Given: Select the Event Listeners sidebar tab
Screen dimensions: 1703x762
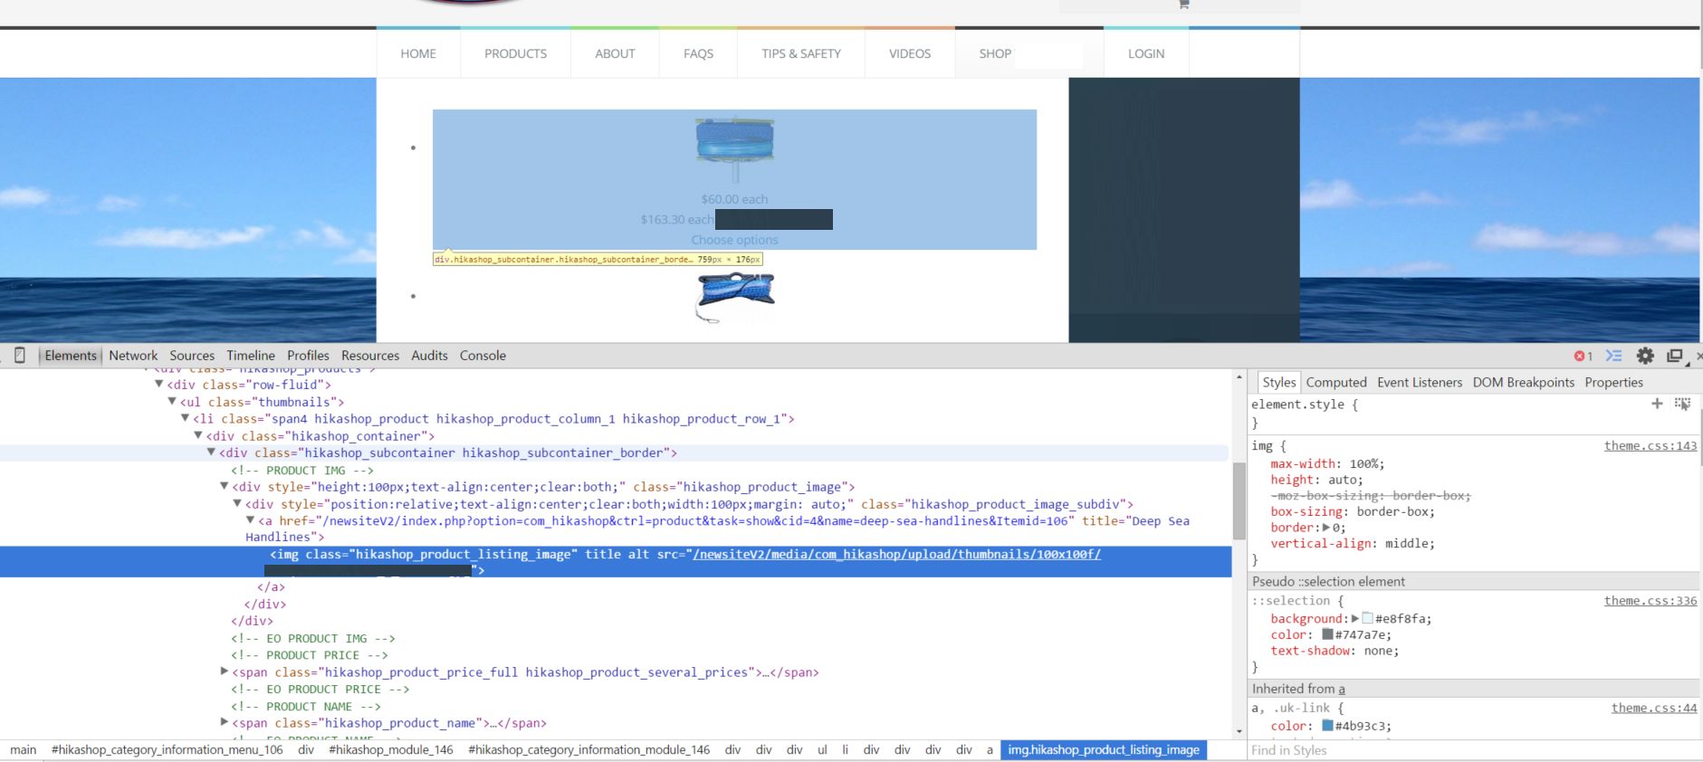Looking at the screenshot, I should (1420, 382).
